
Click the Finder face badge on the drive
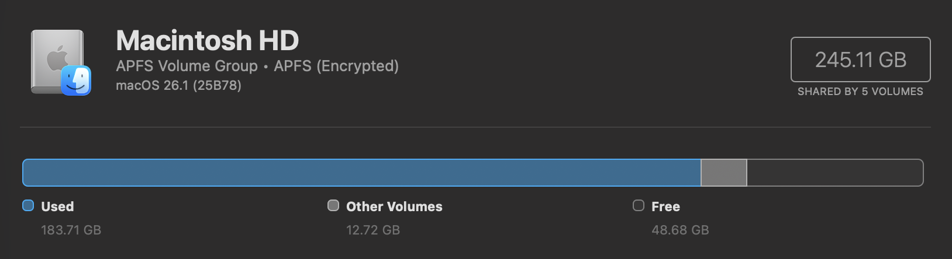pyautogui.click(x=76, y=80)
